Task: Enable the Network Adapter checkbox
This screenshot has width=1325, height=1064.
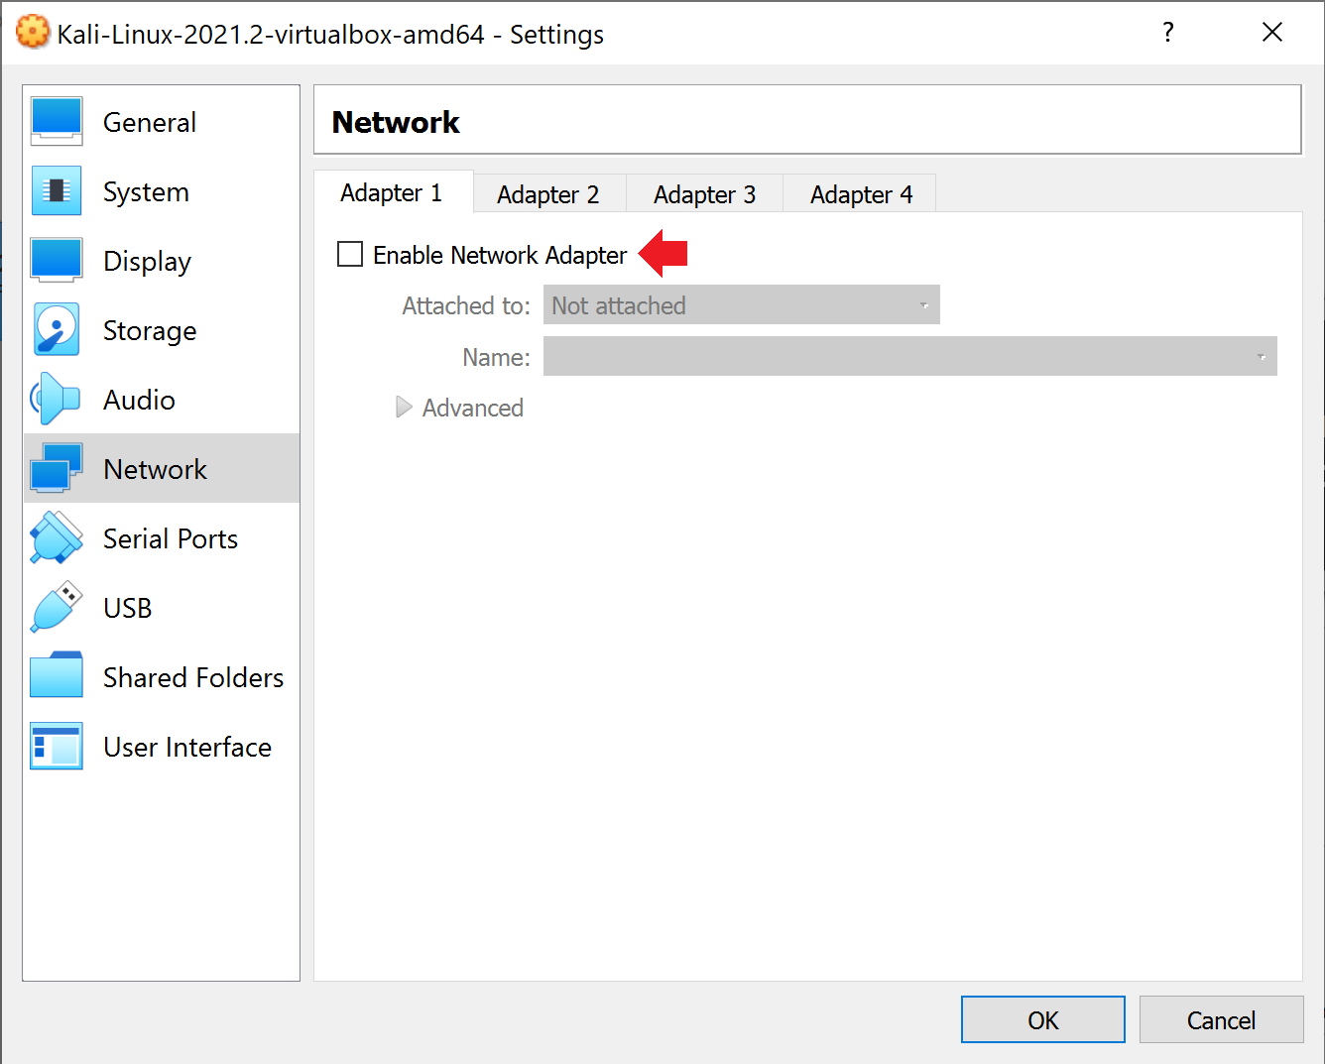Action: (x=349, y=254)
